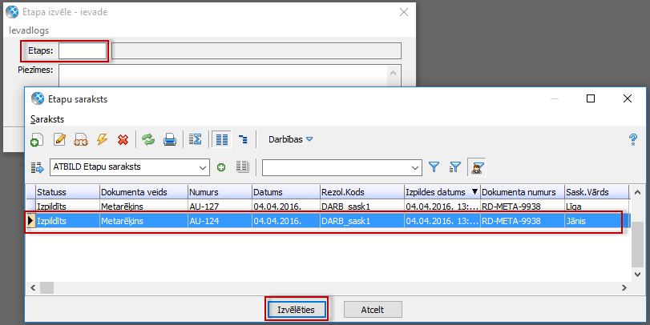Click the Etapa izvēle window title icon
The image size is (650, 325).
pos(13,12)
